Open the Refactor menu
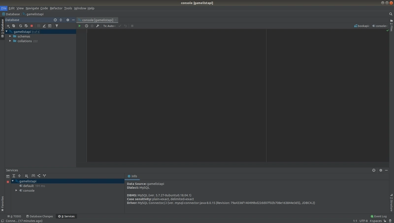The image size is (394, 223). (56, 8)
